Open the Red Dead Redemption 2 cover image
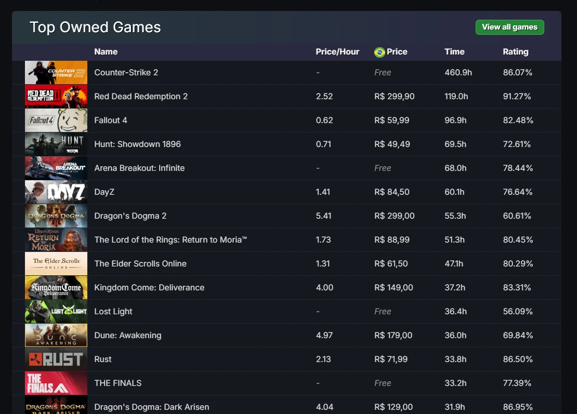This screenshot has height=414, width=577. 56,97
